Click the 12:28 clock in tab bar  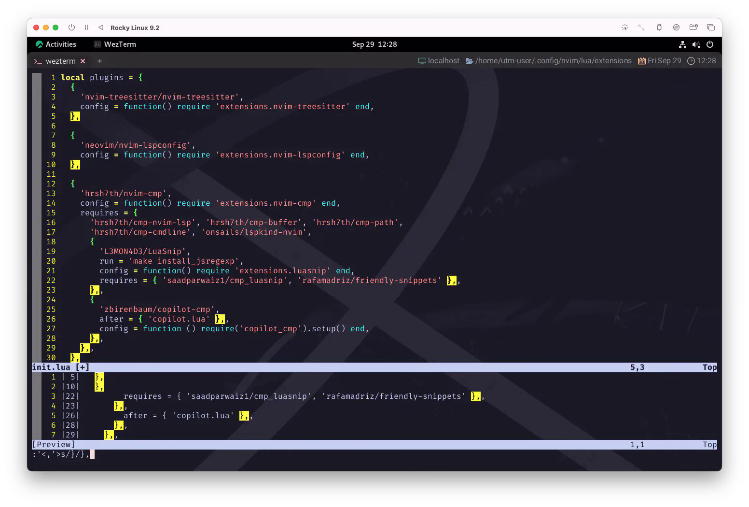701,61
